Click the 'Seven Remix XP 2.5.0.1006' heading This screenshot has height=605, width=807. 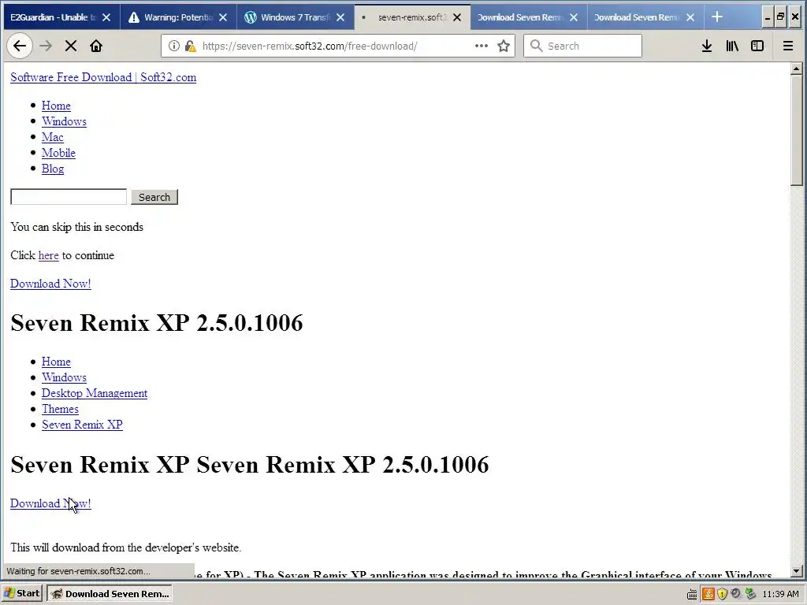[x=157, y=323]
